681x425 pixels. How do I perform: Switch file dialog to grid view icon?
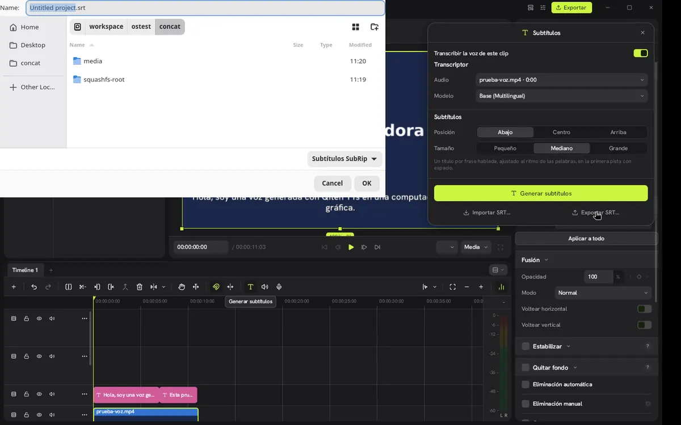pos(356,27)
